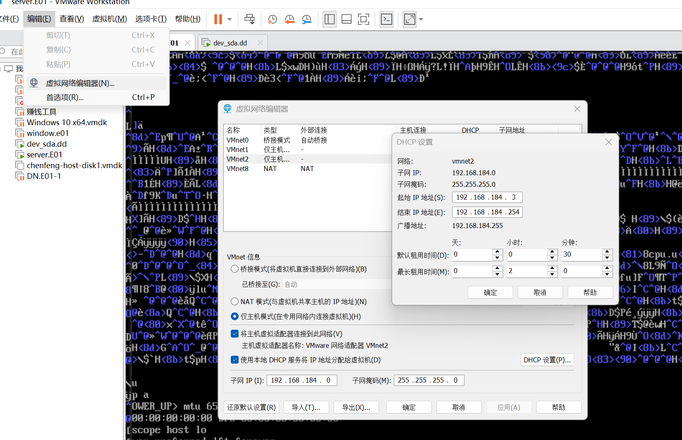The height and width of the screenshot is (440, 682).
Task: Toggle the library sidebar panel icon
Action: point(329,19)
